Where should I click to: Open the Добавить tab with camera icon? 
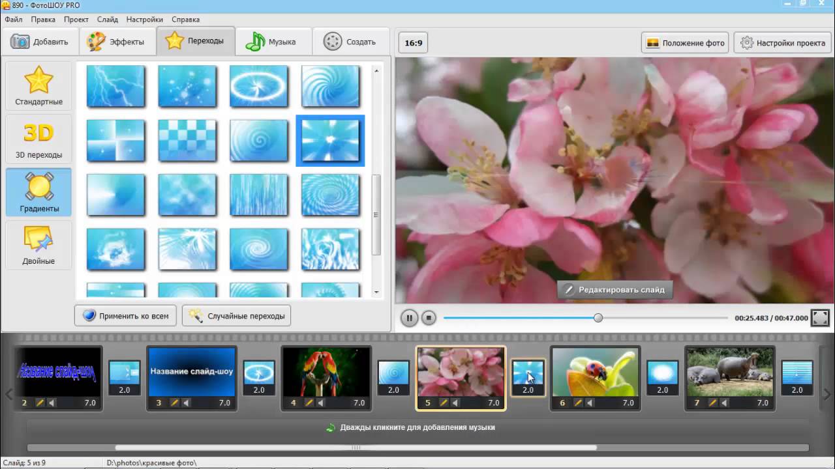pos(40,42)
